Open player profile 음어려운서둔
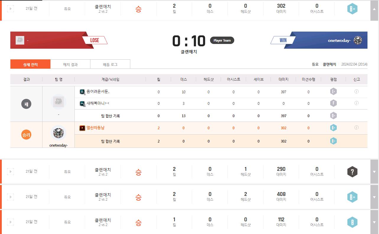Screen dimensions: 379x234 [98, 92]
